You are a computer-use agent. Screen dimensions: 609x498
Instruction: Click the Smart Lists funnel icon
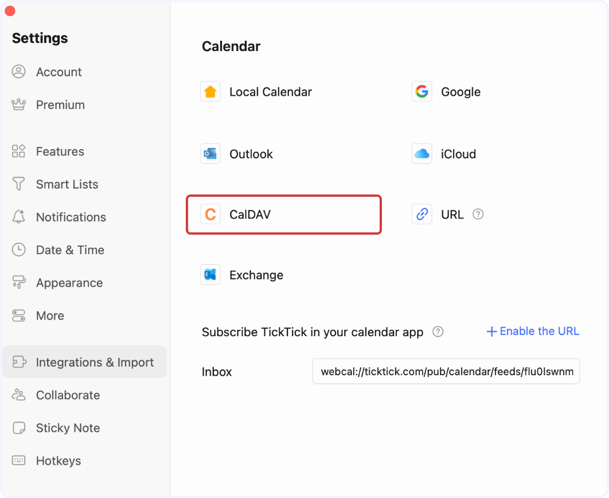click(x=19, y=184)
